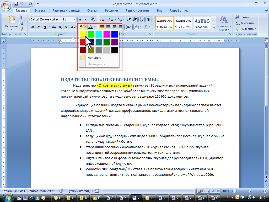Open the Разметка страницы tab

(x=66, y=10)
